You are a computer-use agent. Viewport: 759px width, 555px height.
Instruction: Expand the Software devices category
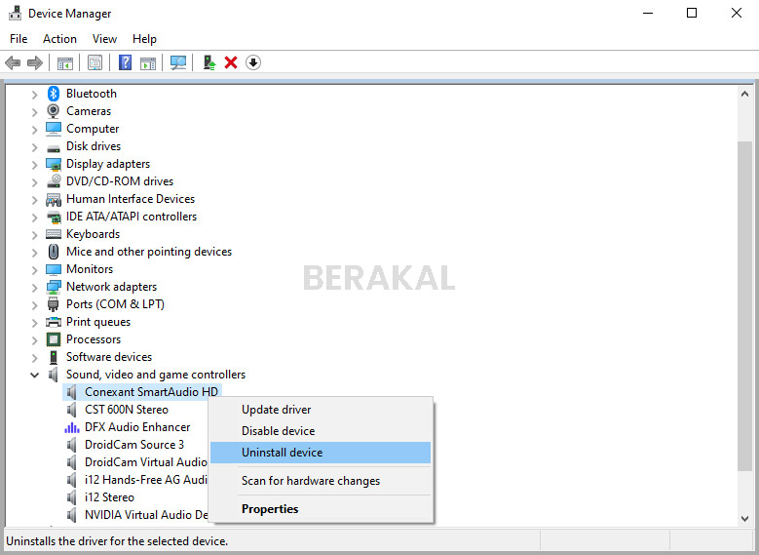coord(34,358)
